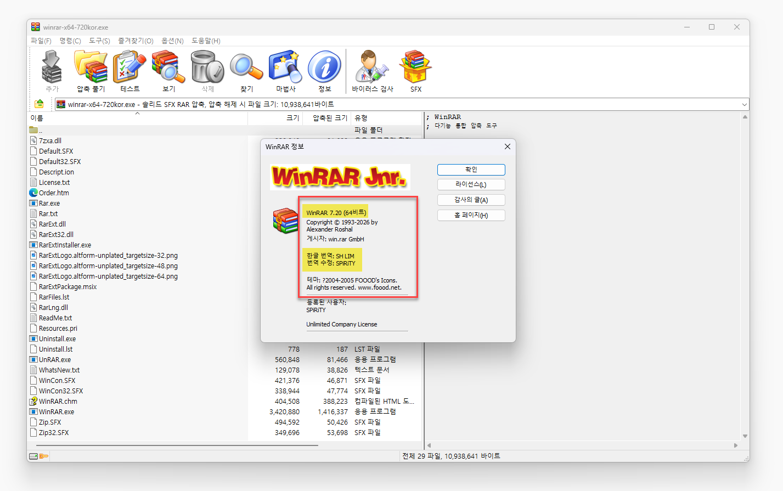Open the 파일(F) menu
This screenshot has width=783, height=491.
(41, 41)
